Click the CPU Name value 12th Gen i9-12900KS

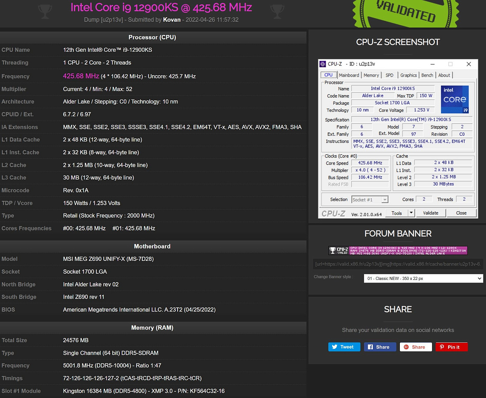(x=107, y=50)
